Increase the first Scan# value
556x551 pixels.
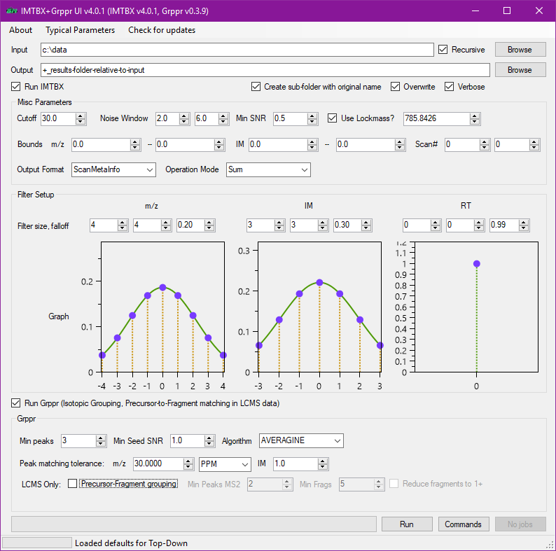485,141
